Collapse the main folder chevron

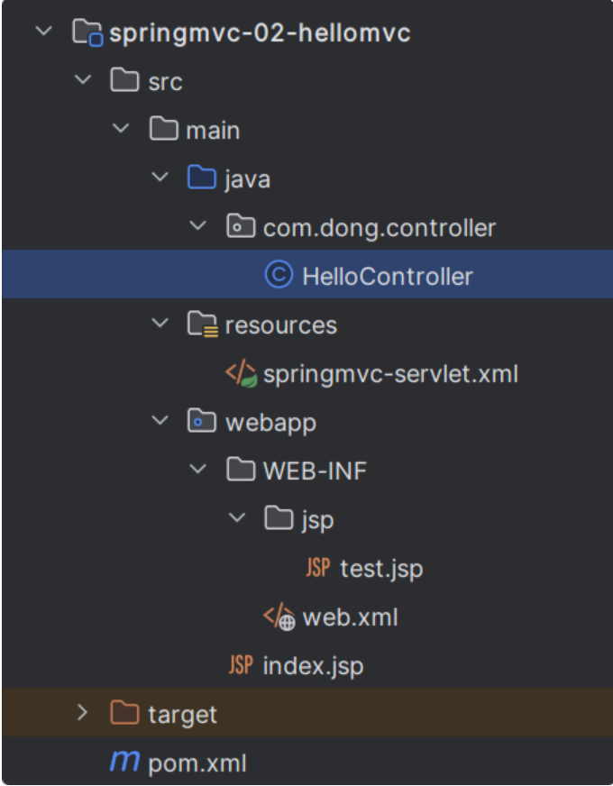tap(122, 130)
